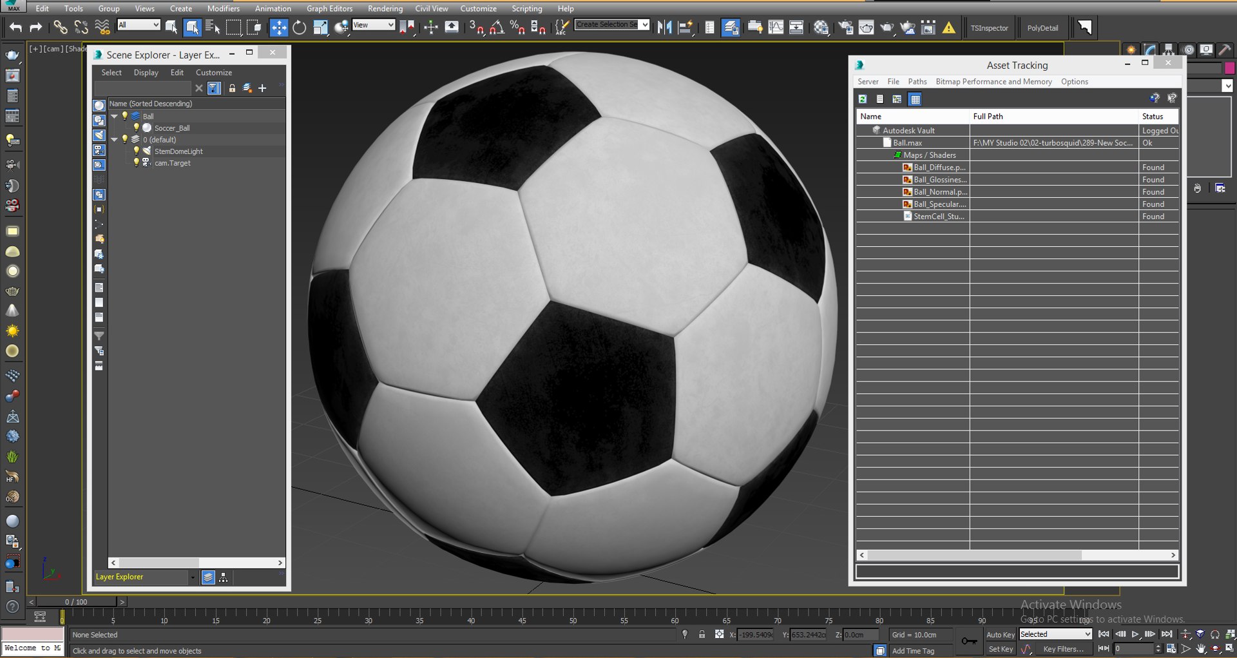Open Render Setup teapot icon
The height and width of the screenshot is (658, 1237).
[845, 27]
